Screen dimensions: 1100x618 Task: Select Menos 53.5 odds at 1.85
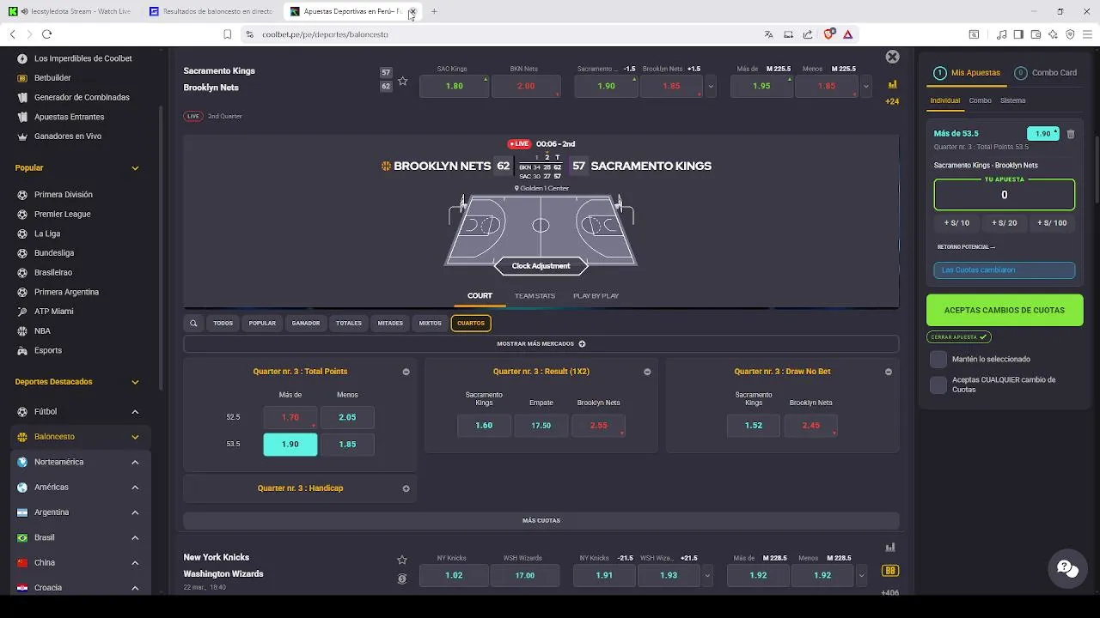point(347,444)
